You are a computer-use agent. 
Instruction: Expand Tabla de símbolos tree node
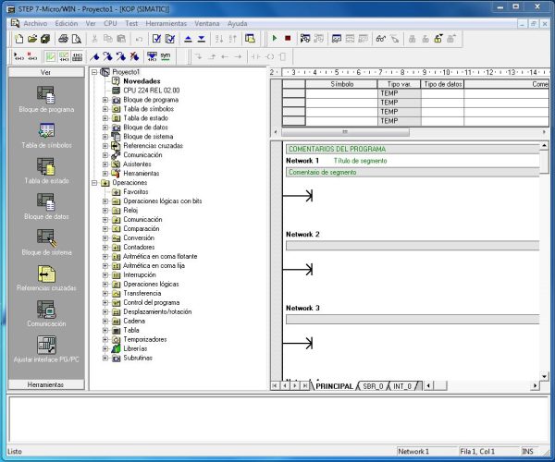click(105, 109)
